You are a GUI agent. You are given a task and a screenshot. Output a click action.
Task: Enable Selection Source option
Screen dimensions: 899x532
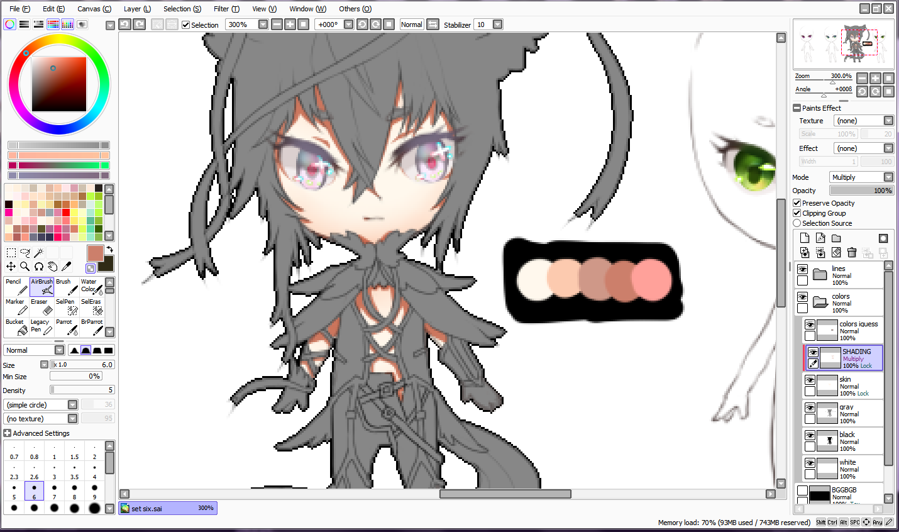pos(797,223)
